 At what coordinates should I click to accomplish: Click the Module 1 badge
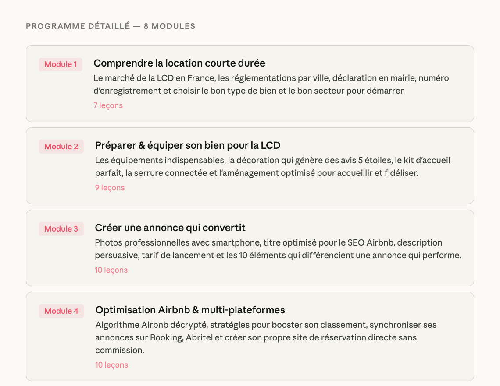click(61, 64)
